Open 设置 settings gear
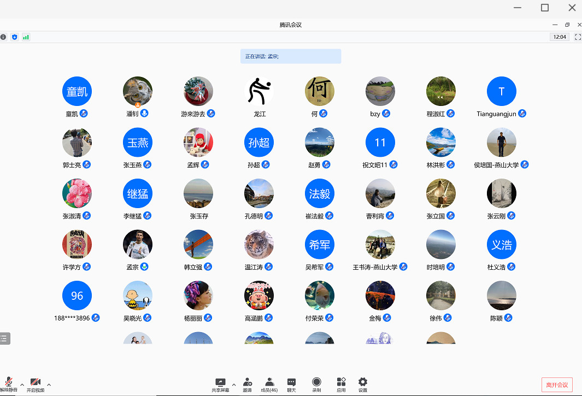 coord(362,384)
